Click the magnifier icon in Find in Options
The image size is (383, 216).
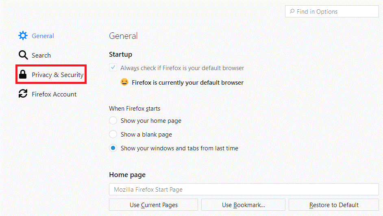292,12
